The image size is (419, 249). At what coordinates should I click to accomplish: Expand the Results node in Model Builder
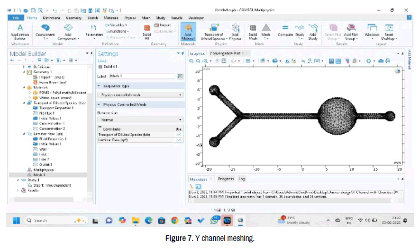pyautogui.click(x=18, y=190)
